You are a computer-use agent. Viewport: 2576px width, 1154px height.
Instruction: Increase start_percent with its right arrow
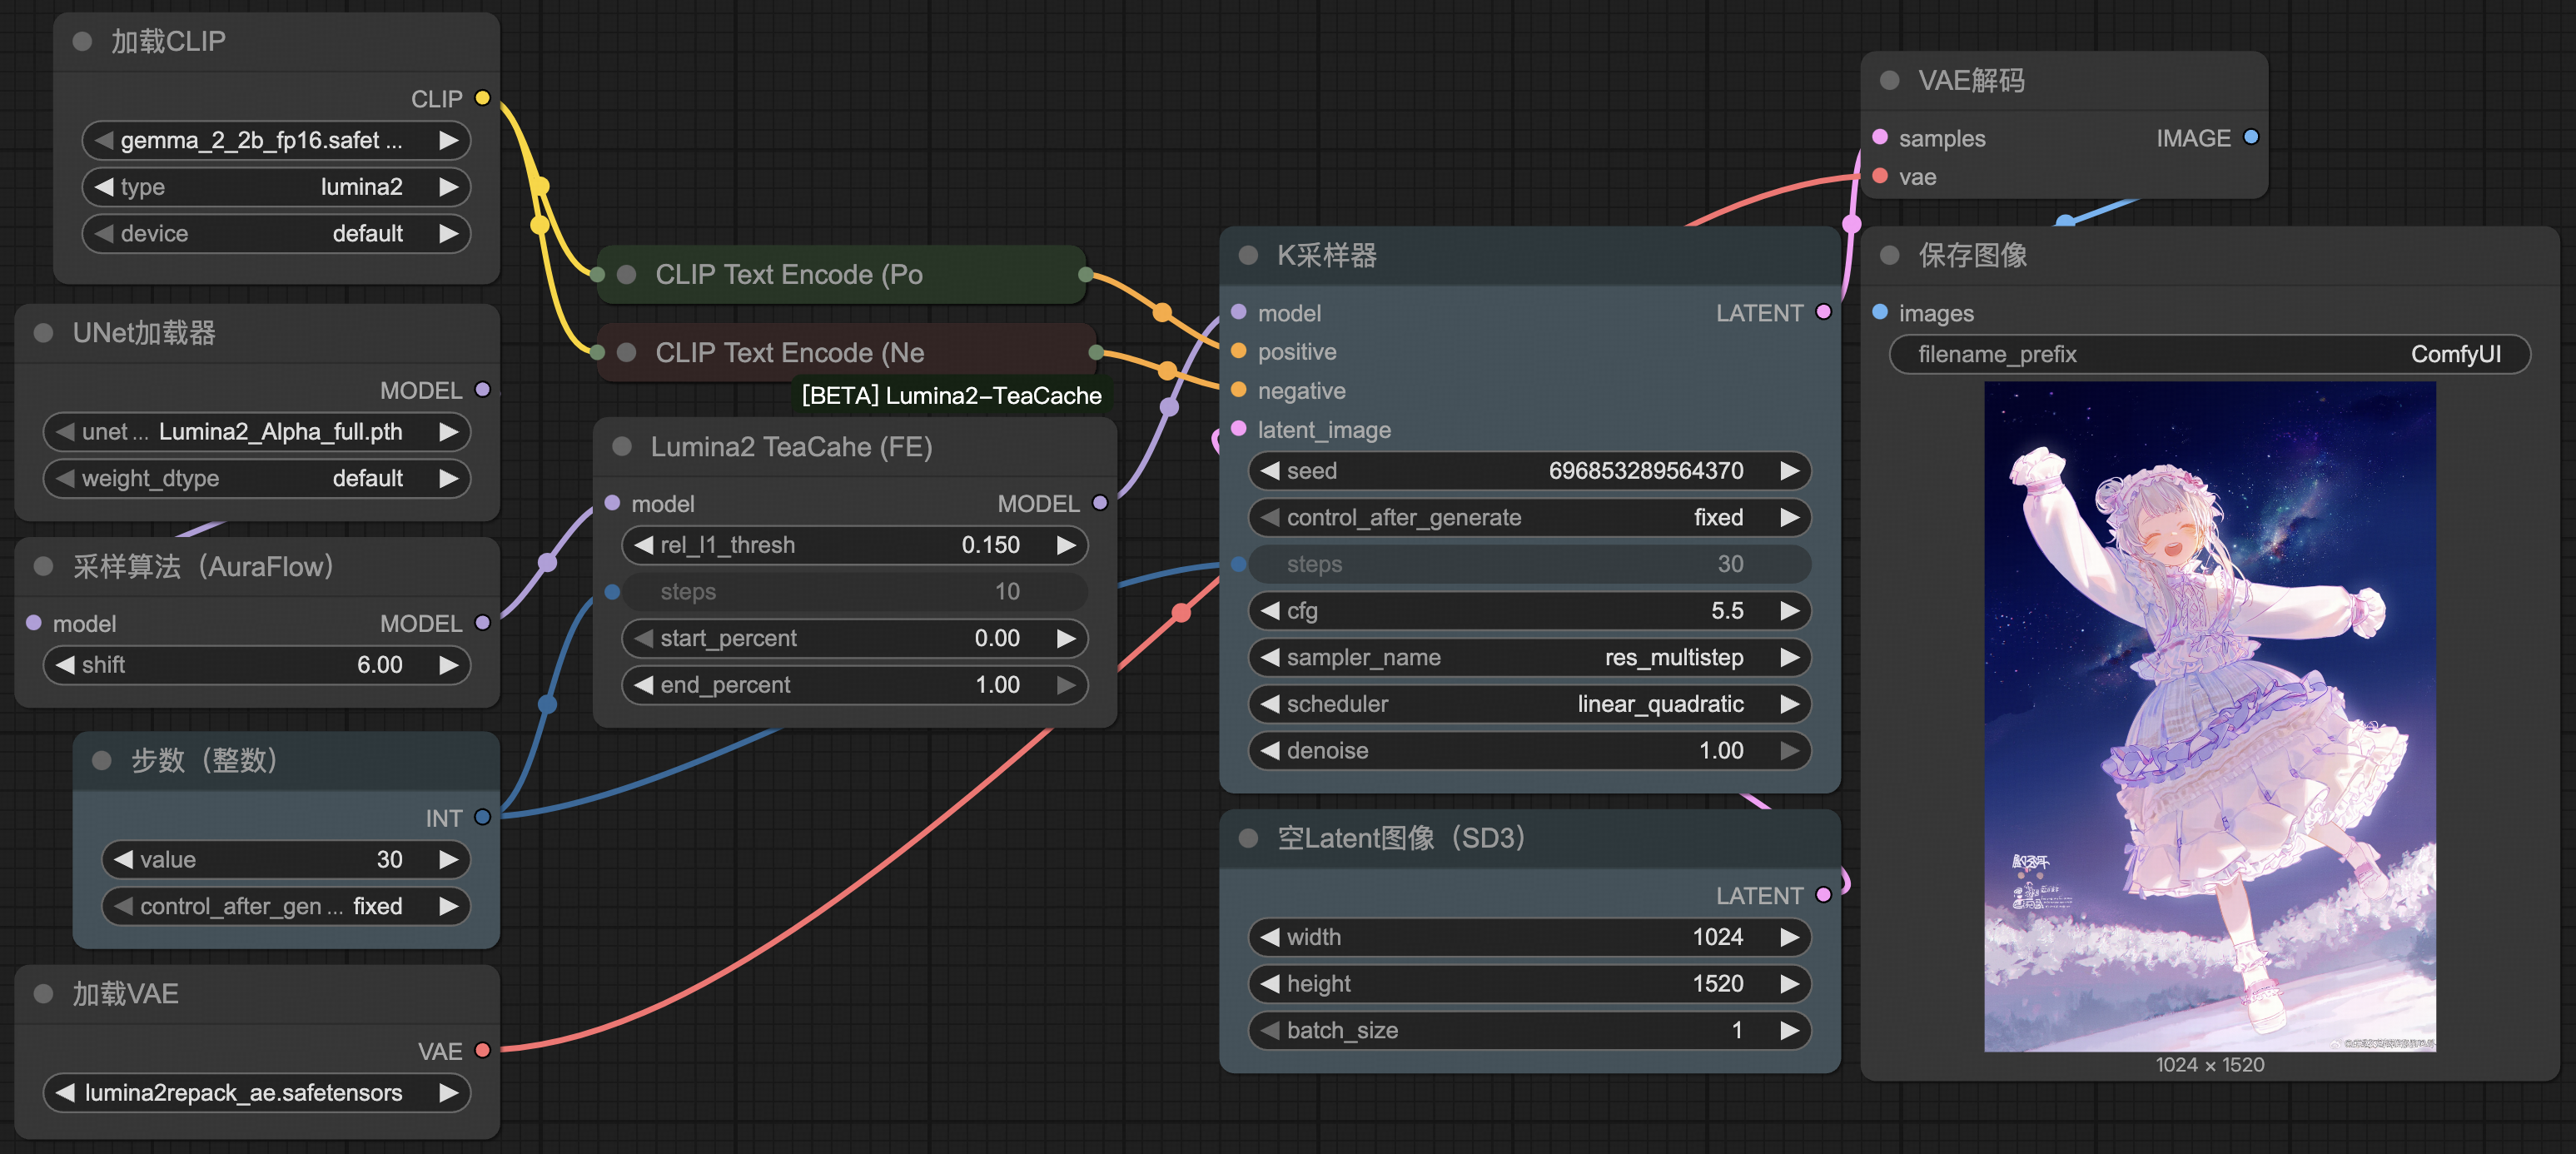(x=1067, y=638)
